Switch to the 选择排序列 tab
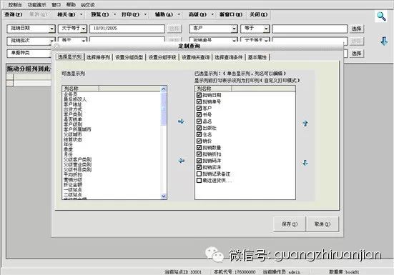394x275 pixels. coord(98,57)
